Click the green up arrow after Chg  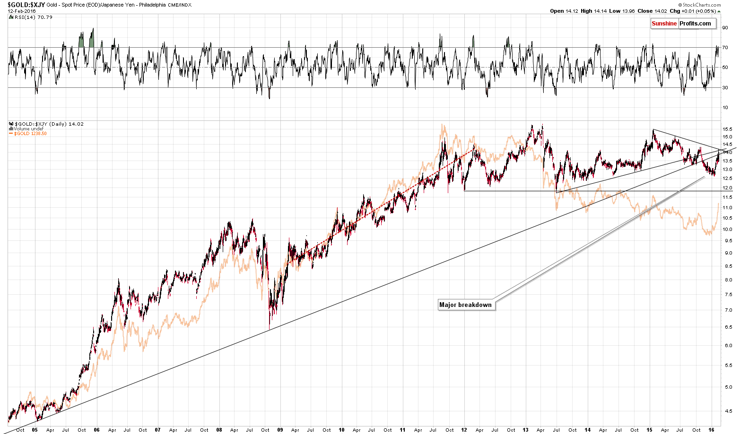point(719,11)
